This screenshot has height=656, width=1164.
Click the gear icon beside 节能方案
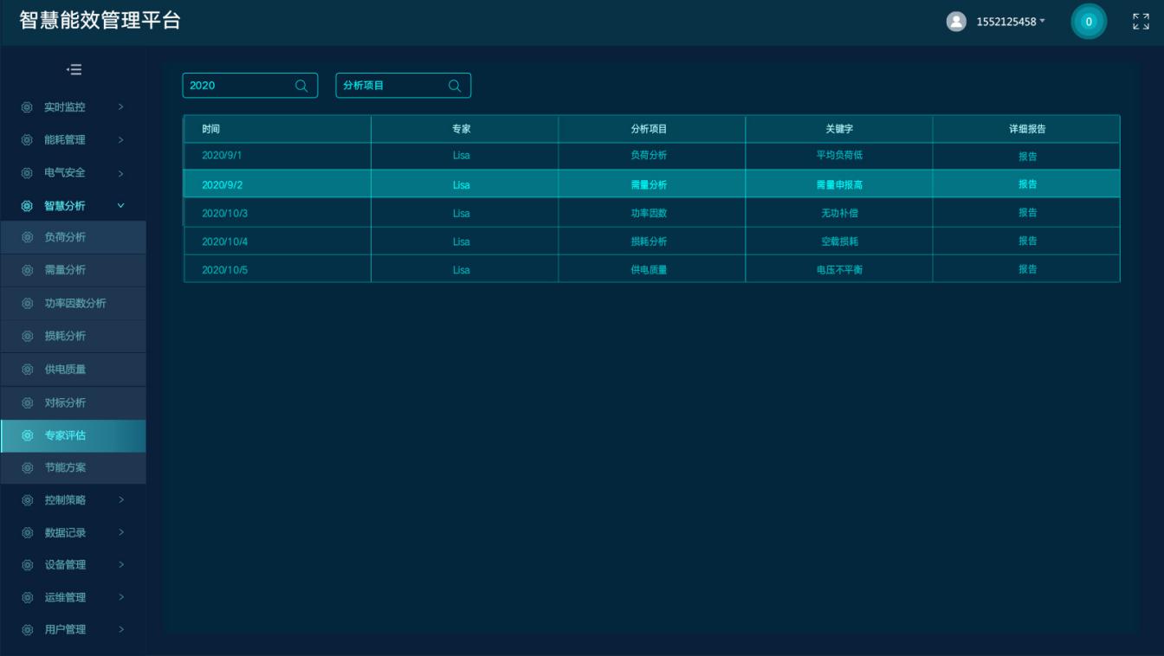click(27, 468)
